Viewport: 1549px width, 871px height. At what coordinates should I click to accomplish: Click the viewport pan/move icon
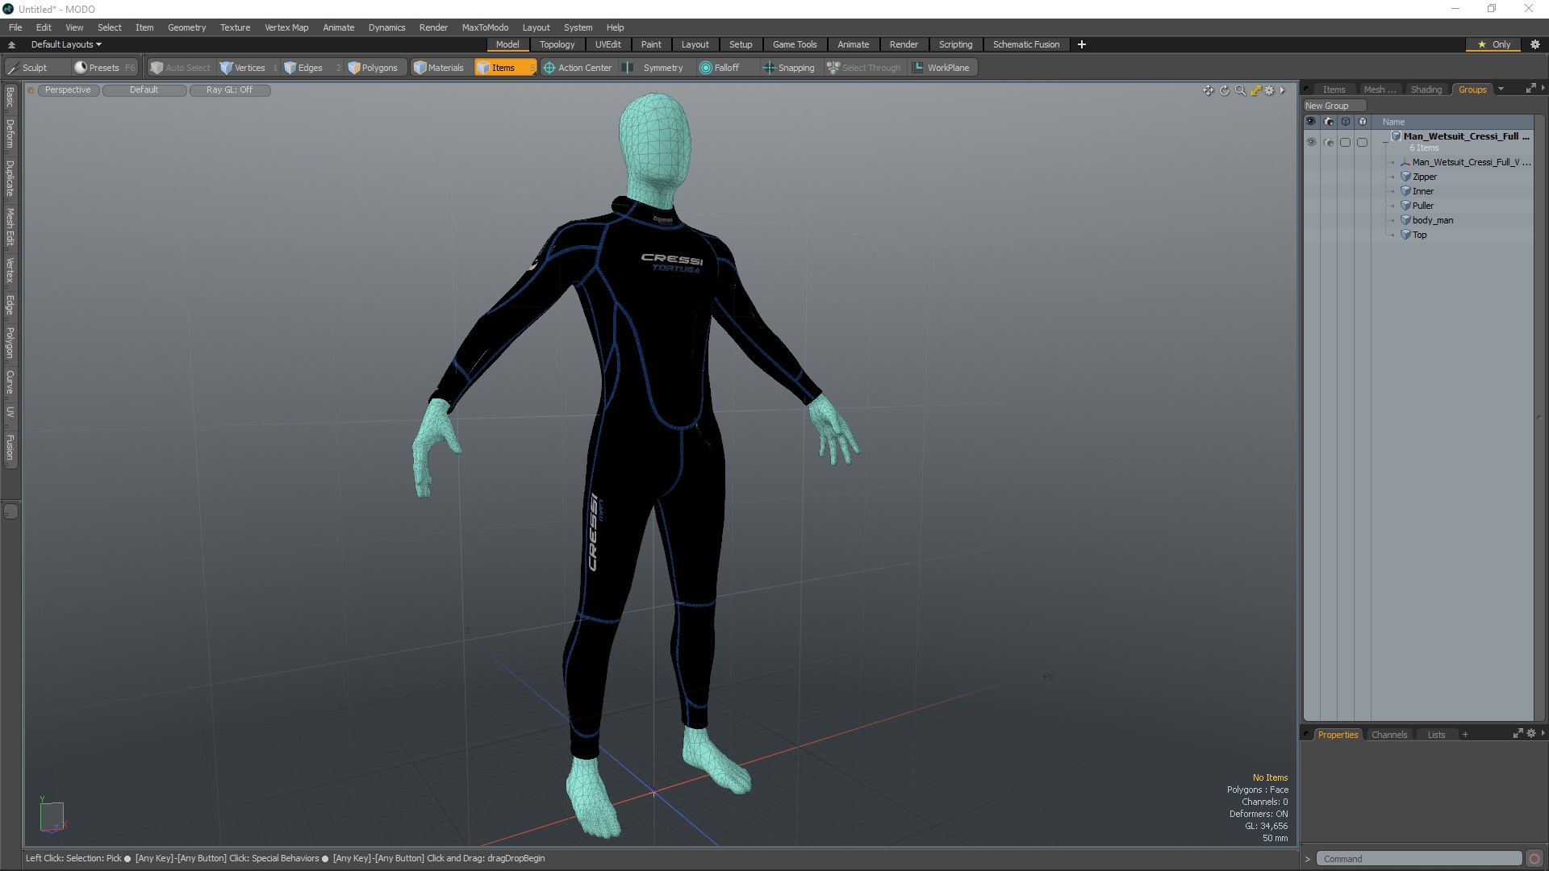(x=1208, y=90)
